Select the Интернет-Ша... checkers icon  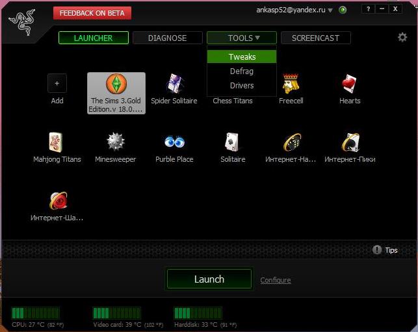click(59, 201)
